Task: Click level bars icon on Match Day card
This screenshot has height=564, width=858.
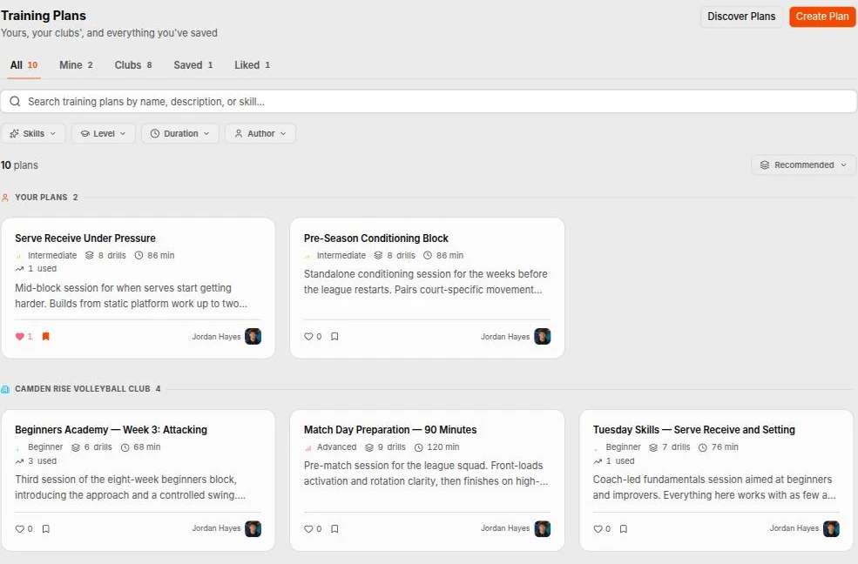Action: coord(308,448)
